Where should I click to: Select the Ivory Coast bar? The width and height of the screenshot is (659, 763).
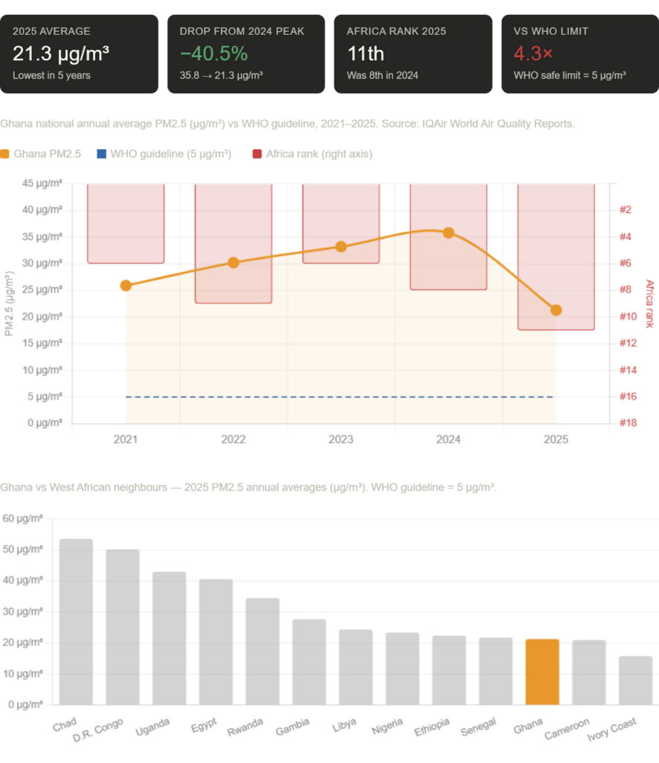(635, 680)
